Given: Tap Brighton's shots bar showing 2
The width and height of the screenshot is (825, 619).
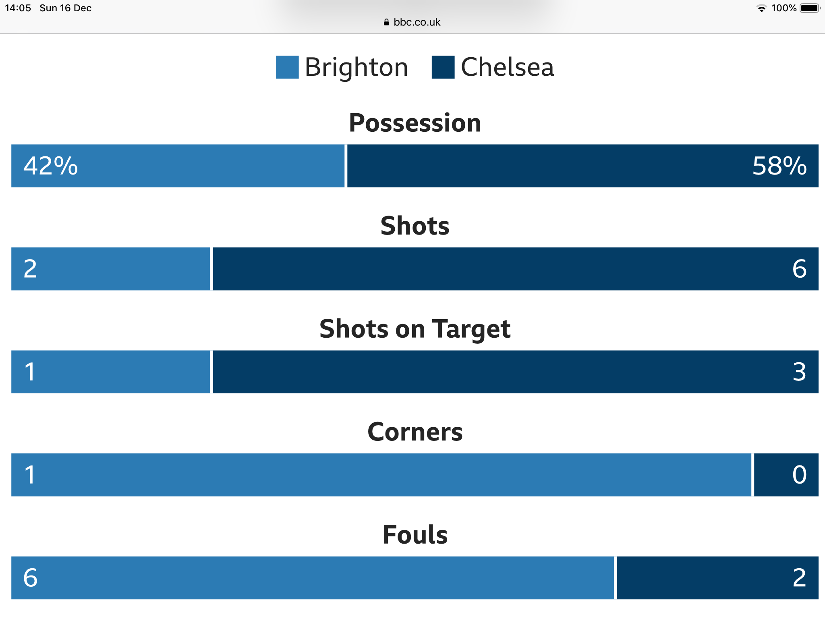Looking at the screenshot, I should [111, 269].
